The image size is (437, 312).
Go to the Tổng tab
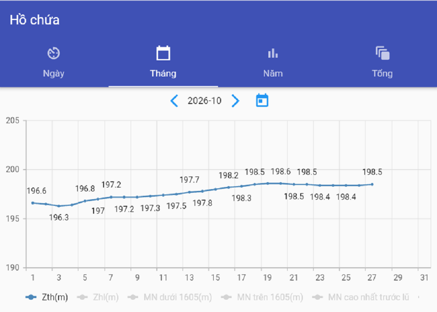tap(382, 62)
